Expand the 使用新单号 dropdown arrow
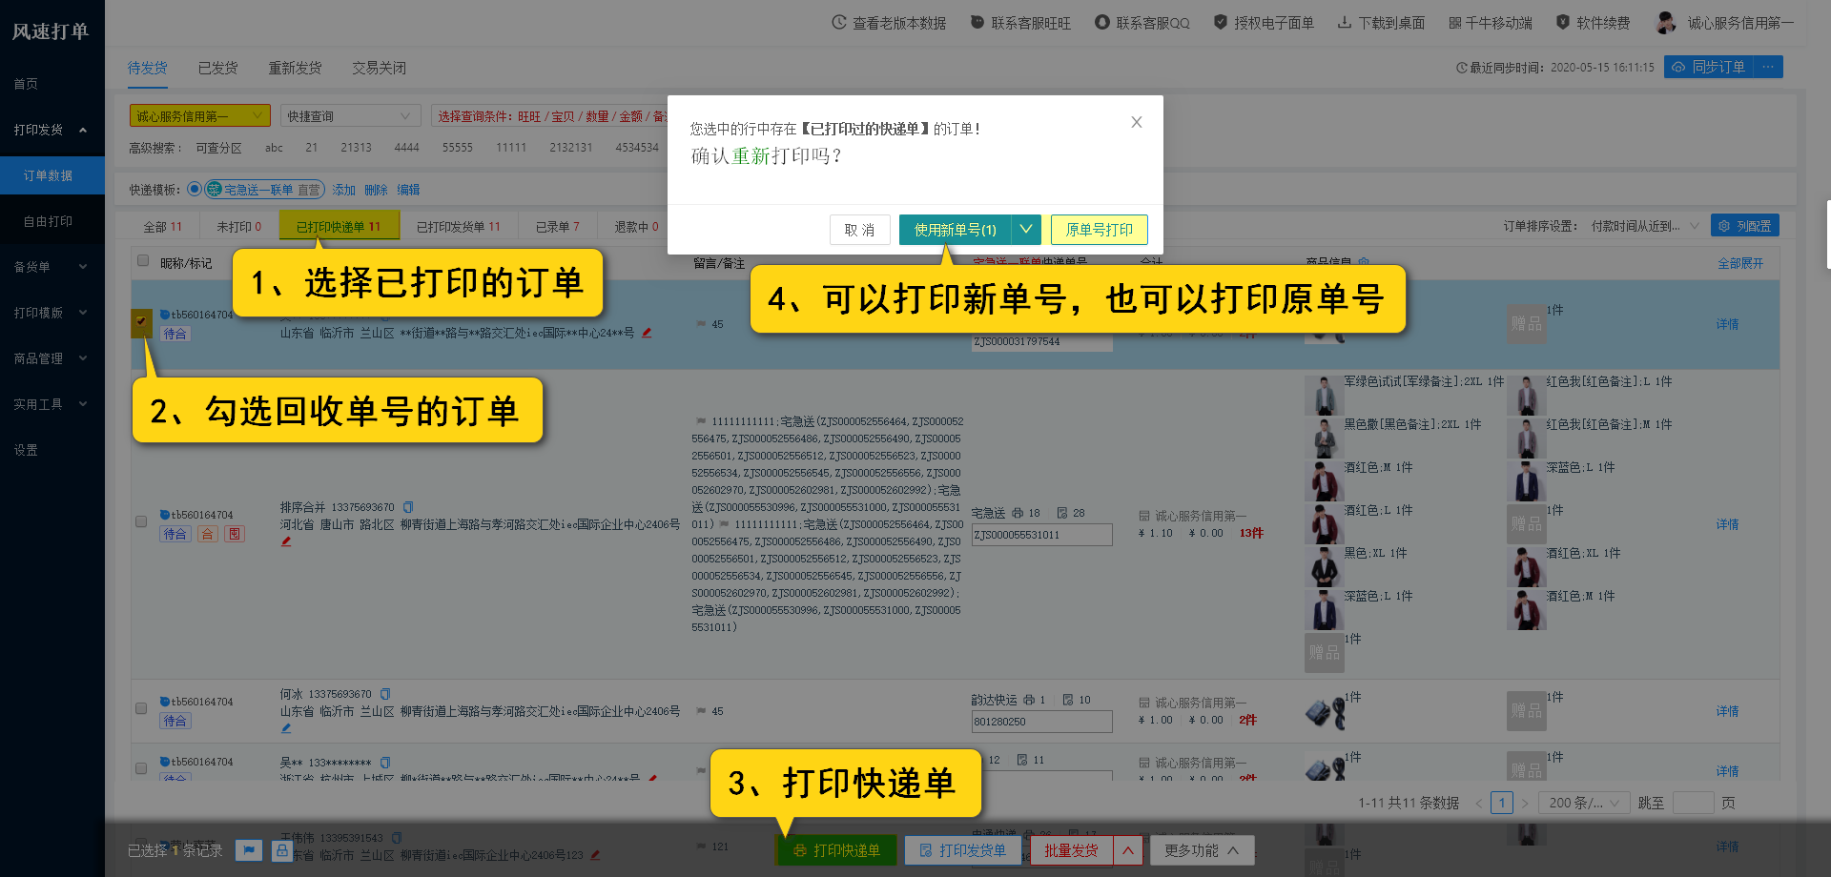1831x877 pixels. point(1026,230)
